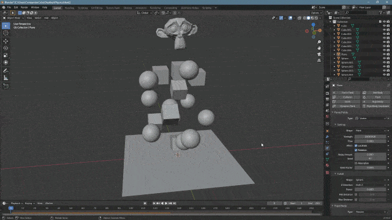Screen dimensions: 392x220
Task: Toggle Collection viewport visibility eye
Action: [x=384, y=22]
